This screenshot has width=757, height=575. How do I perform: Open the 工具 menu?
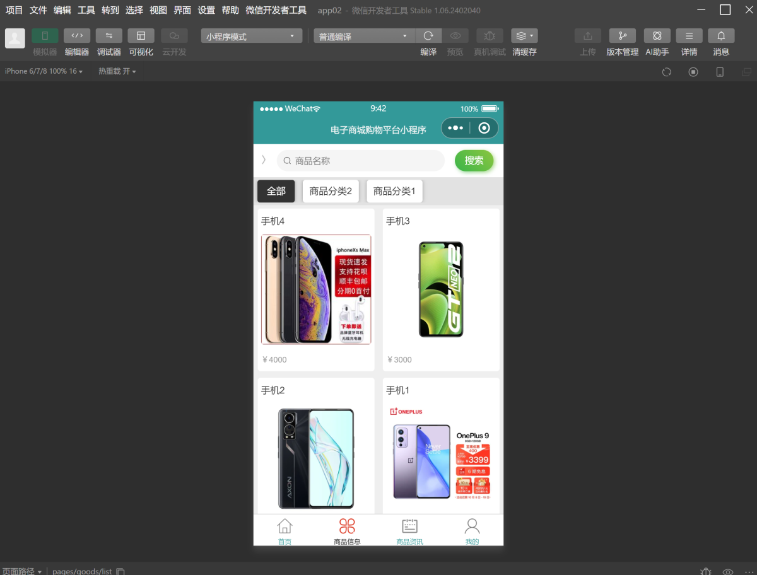point(86,10)
